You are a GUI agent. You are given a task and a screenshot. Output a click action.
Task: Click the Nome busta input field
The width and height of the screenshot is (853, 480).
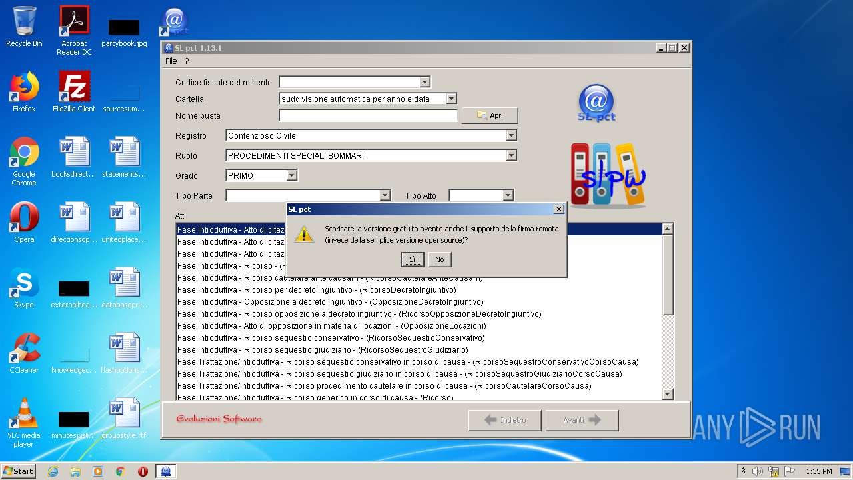coord(369,115)
